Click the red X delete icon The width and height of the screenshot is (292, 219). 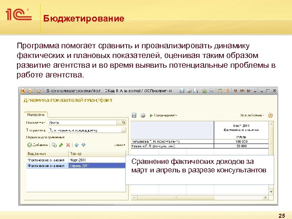click(x=68, y=145)
